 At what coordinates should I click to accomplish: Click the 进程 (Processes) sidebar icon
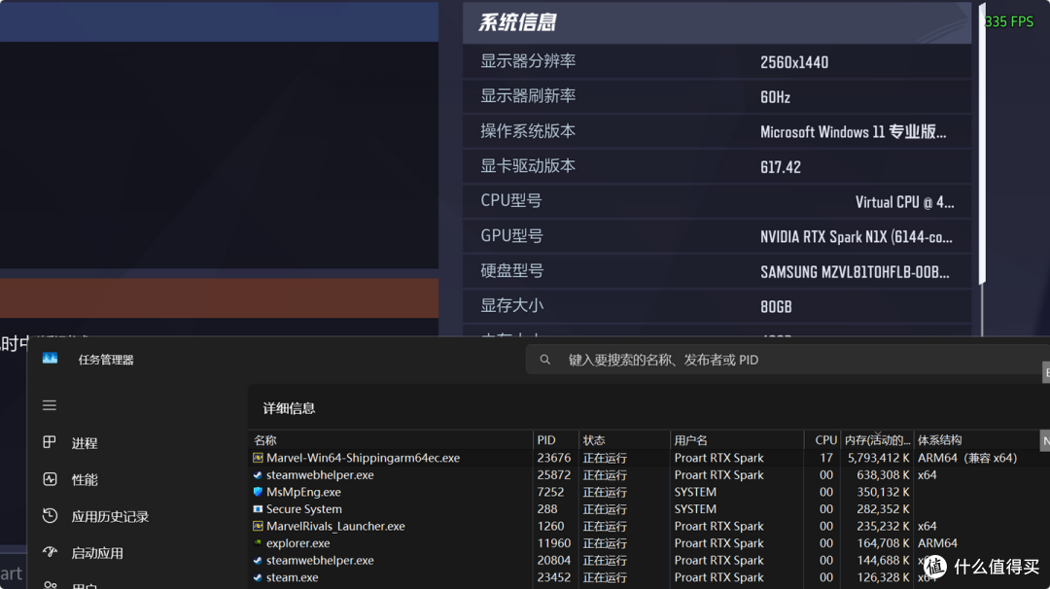(x=50, y=442)
